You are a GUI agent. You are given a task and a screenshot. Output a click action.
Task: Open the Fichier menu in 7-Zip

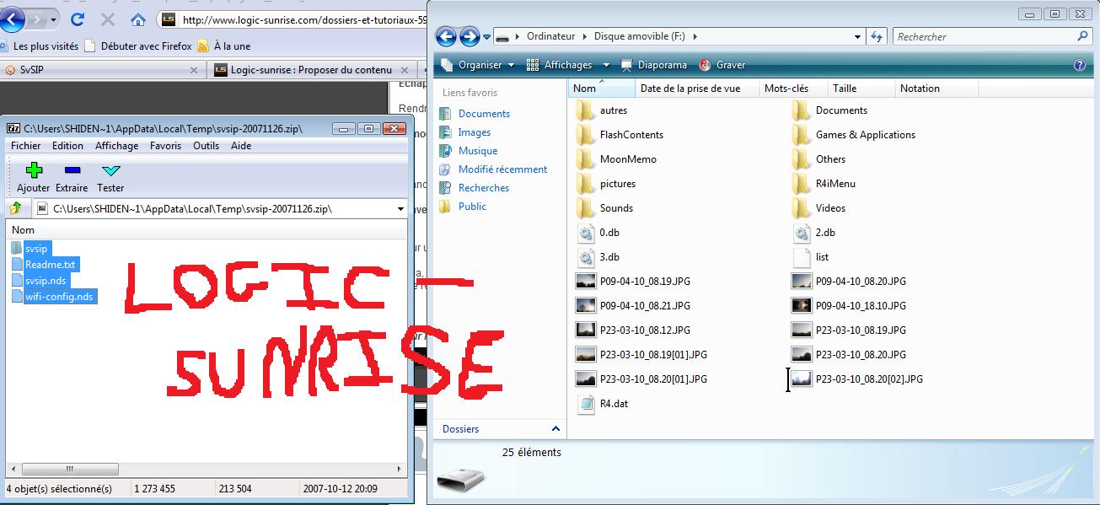[25, 146]
